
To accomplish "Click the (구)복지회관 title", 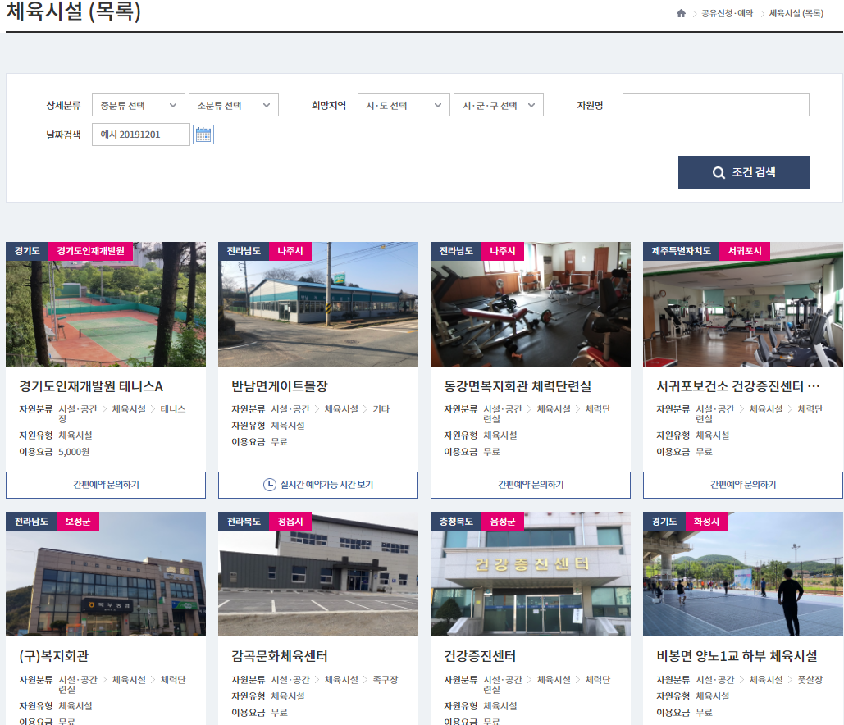I will 54,656.
